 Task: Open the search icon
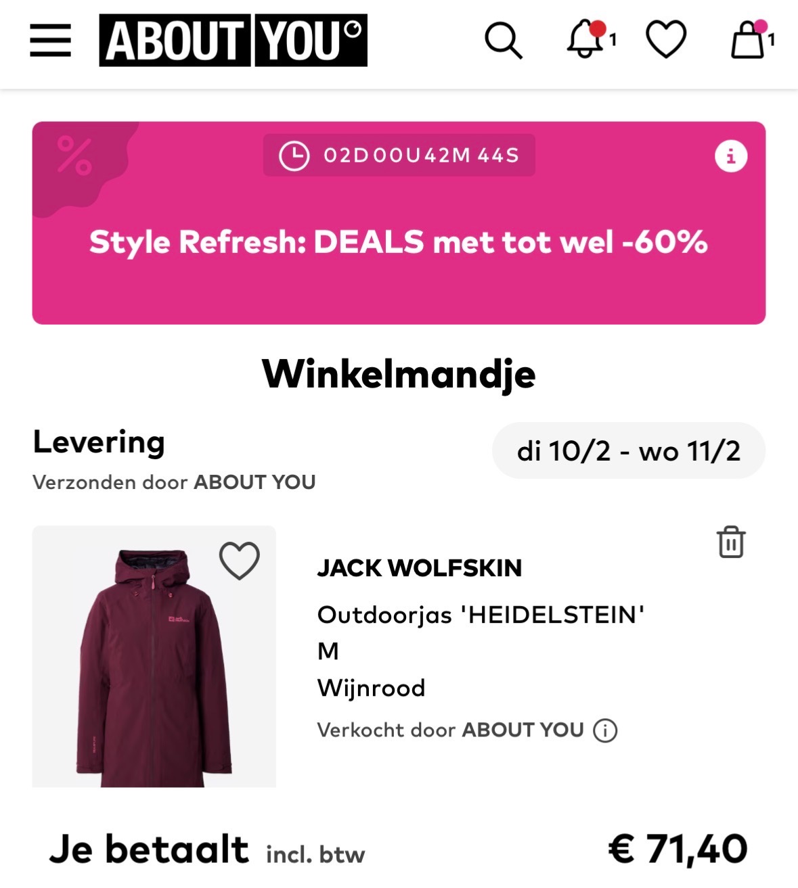pos(504,42)
